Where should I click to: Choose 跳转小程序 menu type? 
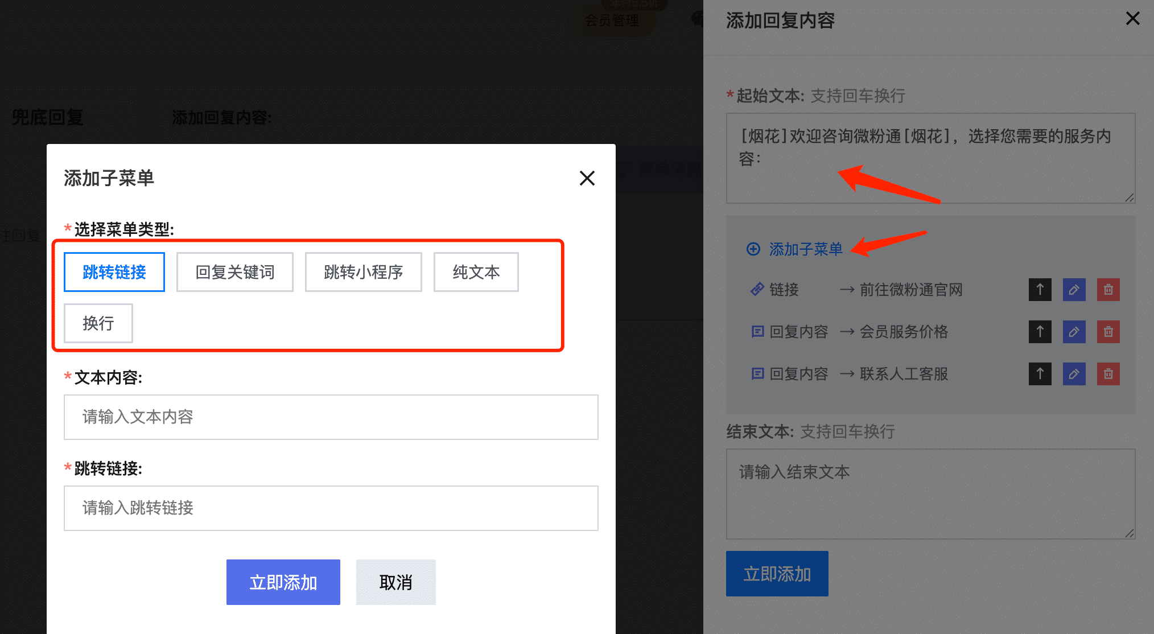[363, 272]
